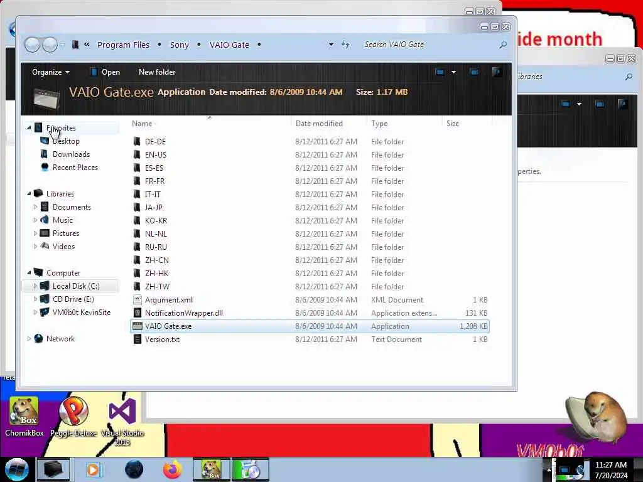Open the taskbar clock showing 11:27 AM
The height and width of the screenshot is (482, 643).
(611, 469)
